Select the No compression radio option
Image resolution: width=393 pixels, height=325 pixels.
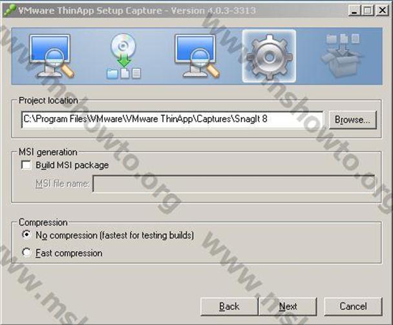point(27,235)
